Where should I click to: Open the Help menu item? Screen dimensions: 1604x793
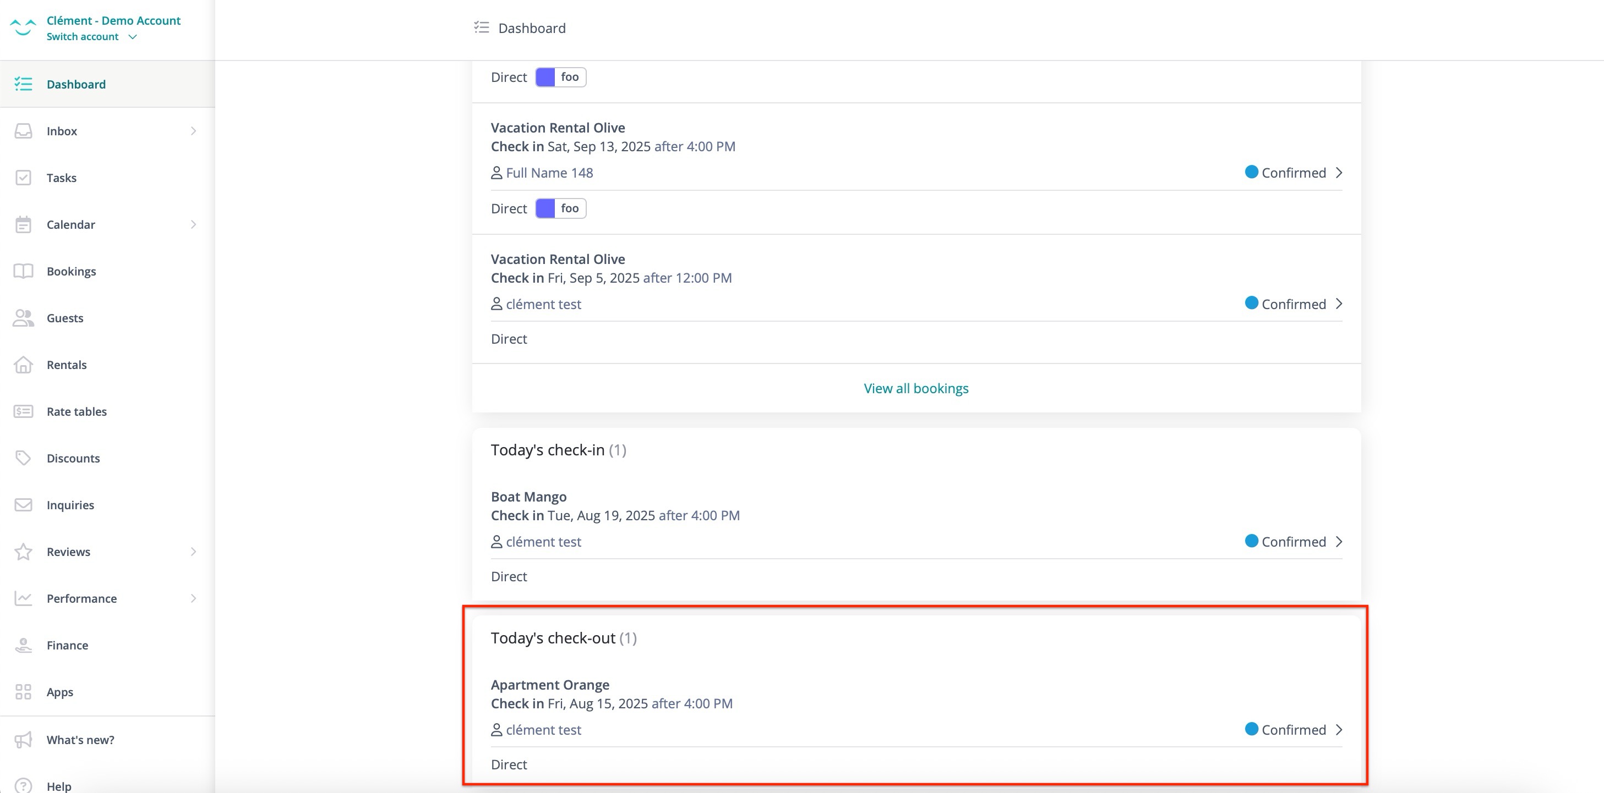pos(58,785)
